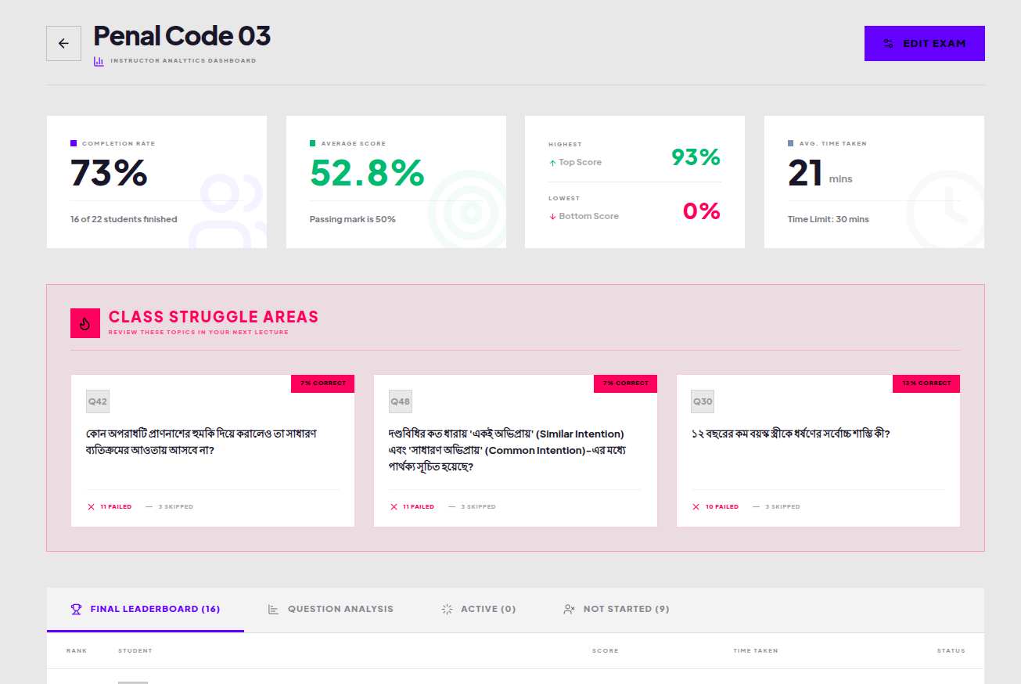Click the red X icon in the Q48 card
1021x684 pixels.
394,507
